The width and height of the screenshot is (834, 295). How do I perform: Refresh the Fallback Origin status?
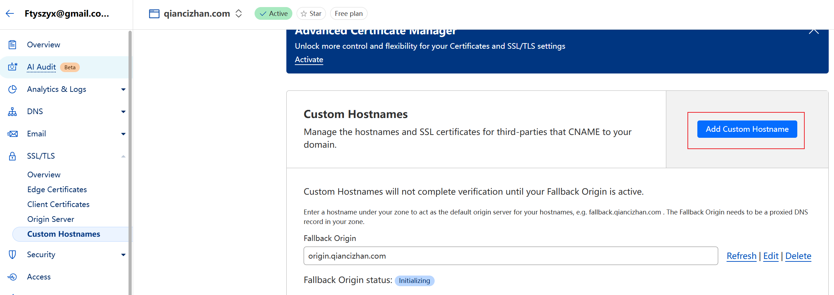[x=741, y=256]
